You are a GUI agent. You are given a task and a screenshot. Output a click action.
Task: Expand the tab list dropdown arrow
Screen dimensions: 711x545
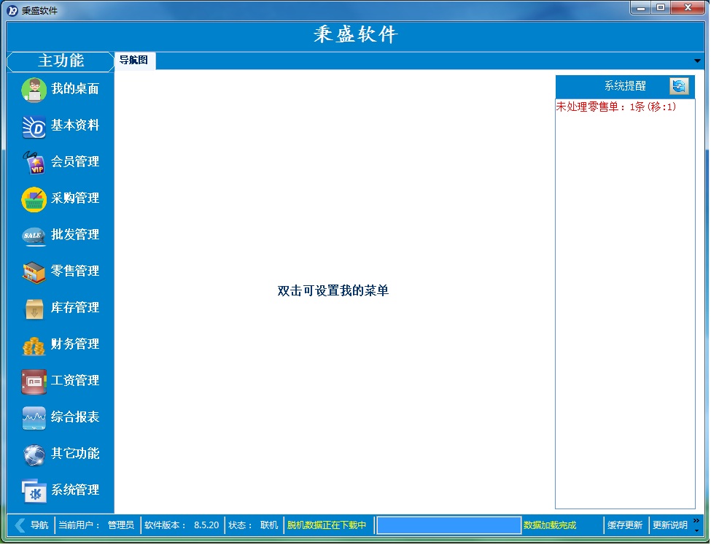[697, 61]
